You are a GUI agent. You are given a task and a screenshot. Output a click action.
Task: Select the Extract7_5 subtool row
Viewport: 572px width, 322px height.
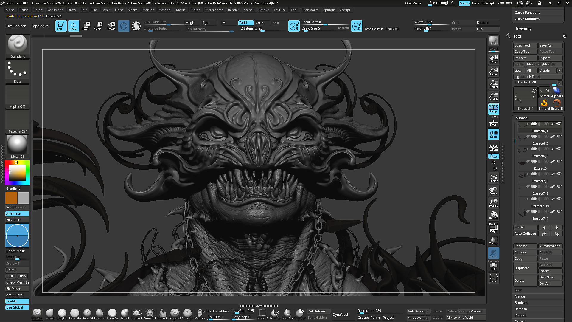(540, 177)
